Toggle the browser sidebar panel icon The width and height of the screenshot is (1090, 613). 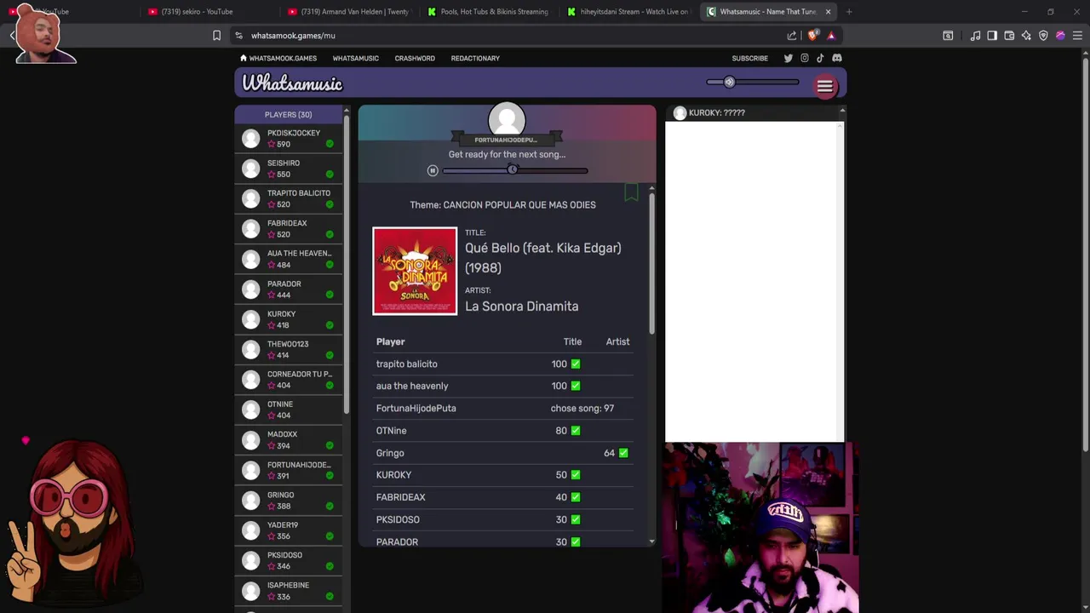(992, 36)
